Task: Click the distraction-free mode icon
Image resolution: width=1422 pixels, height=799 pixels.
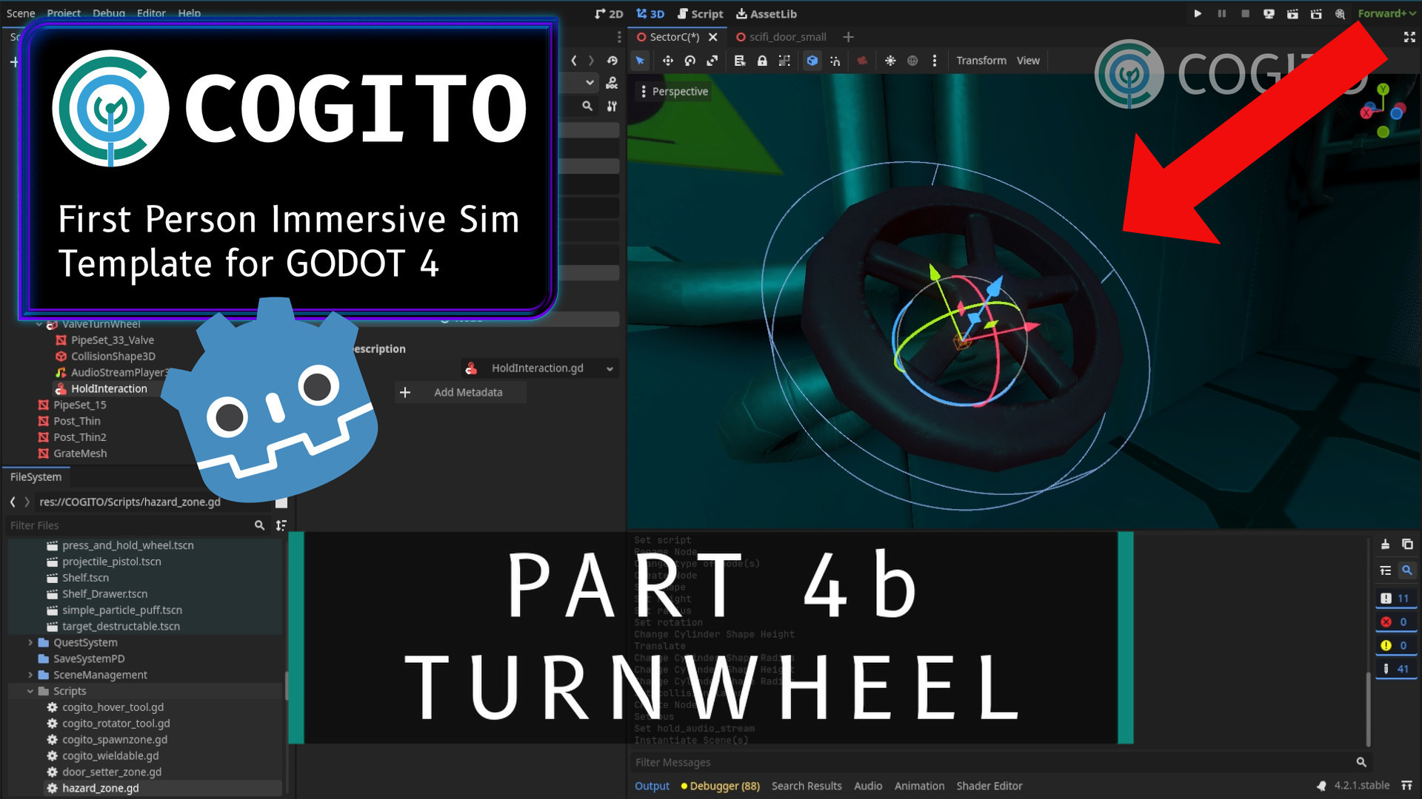Action: click(x=1409, y=37)
